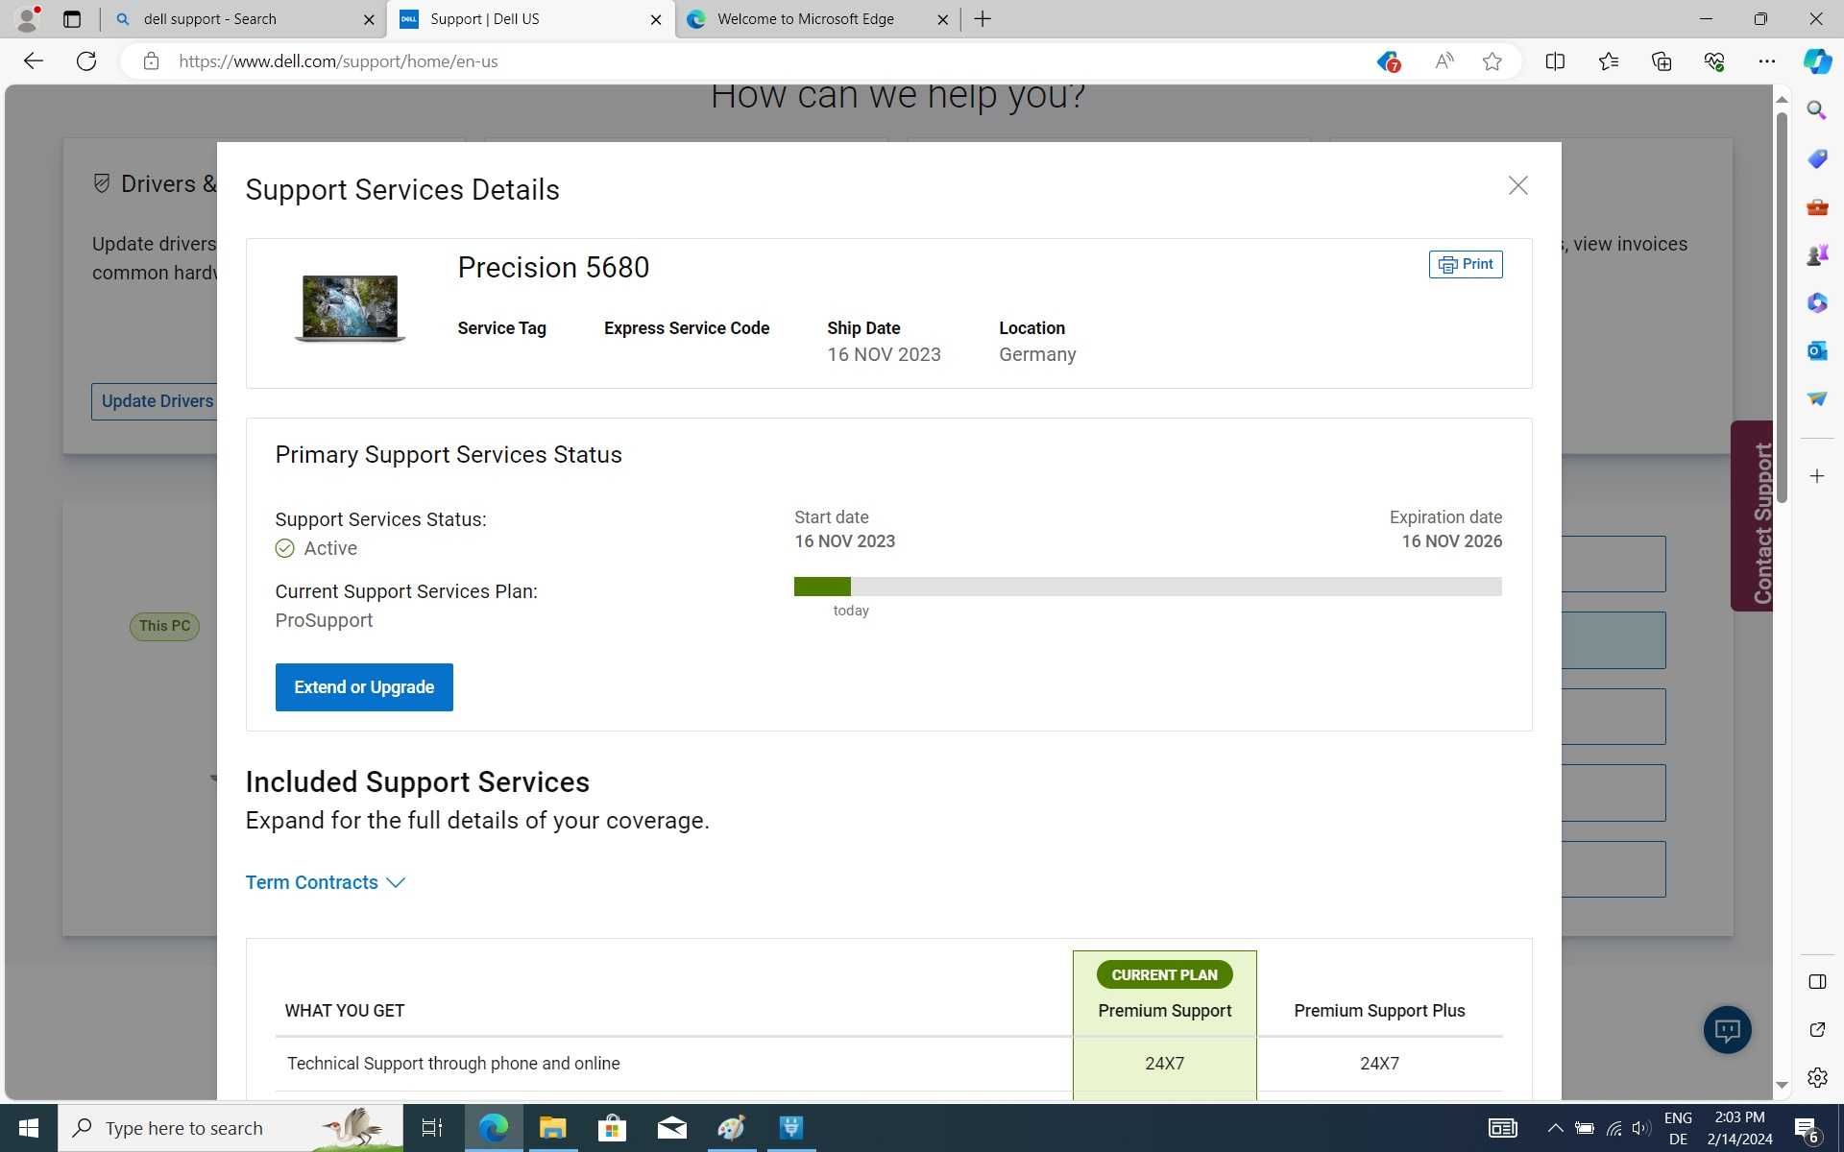Open Microsoft Store from taskbar
The image size is (1844, 1152).
coord(612,1128)
